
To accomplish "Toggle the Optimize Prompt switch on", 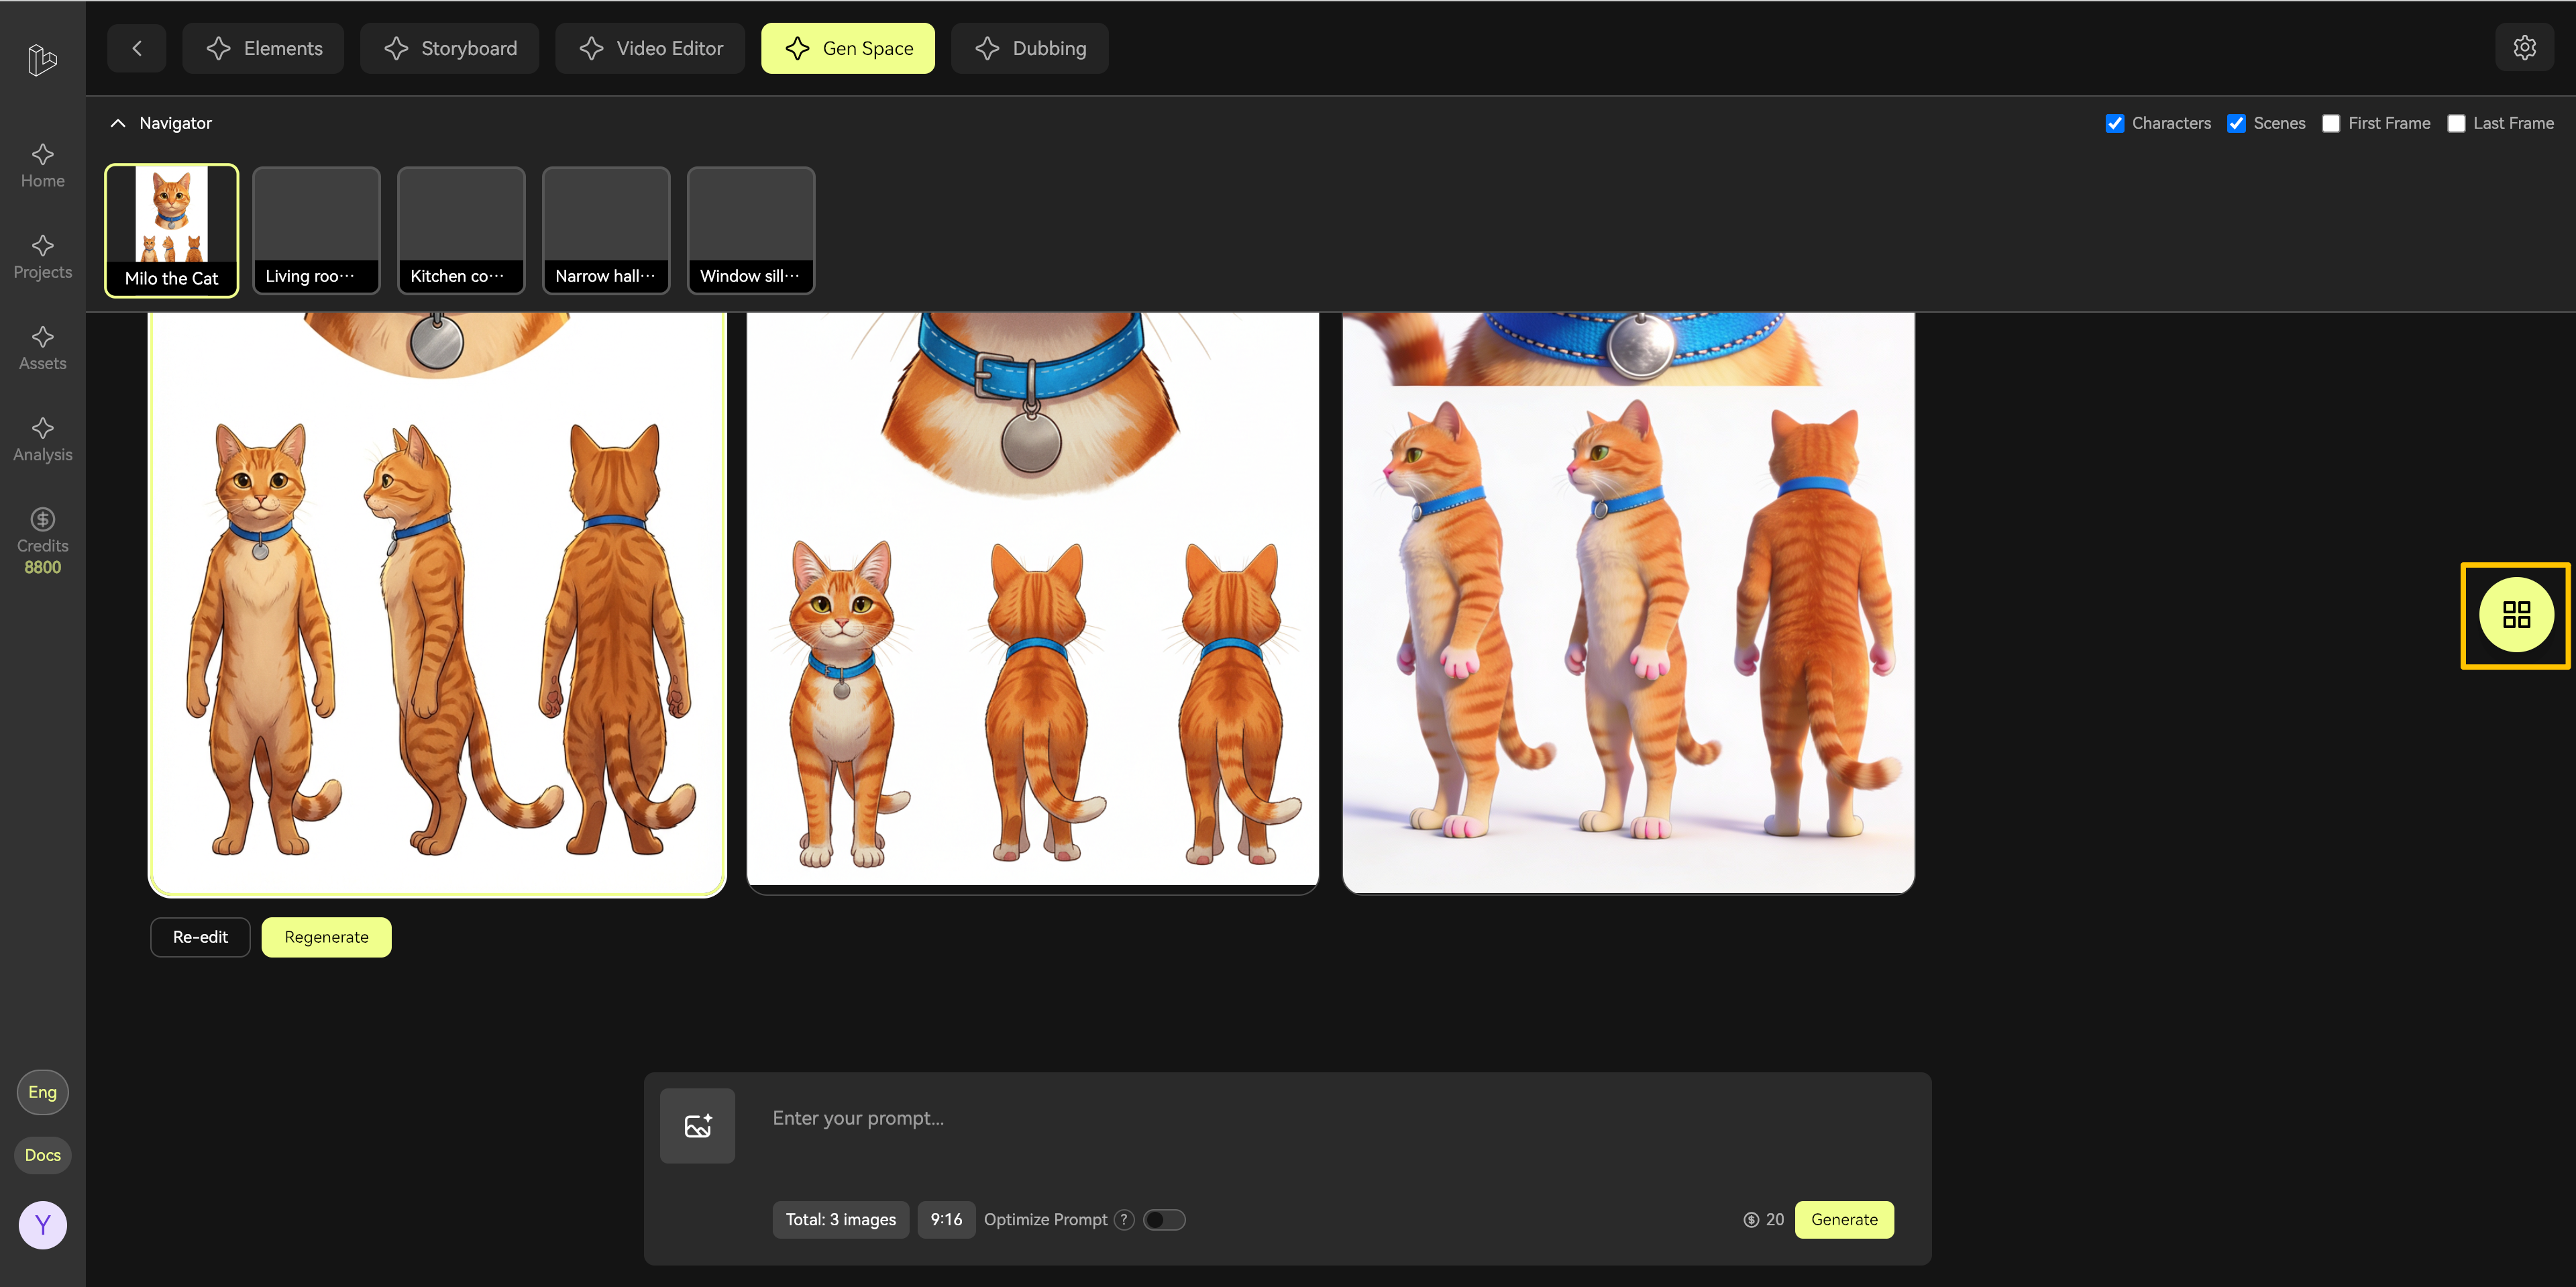I will [1164, 1219].
